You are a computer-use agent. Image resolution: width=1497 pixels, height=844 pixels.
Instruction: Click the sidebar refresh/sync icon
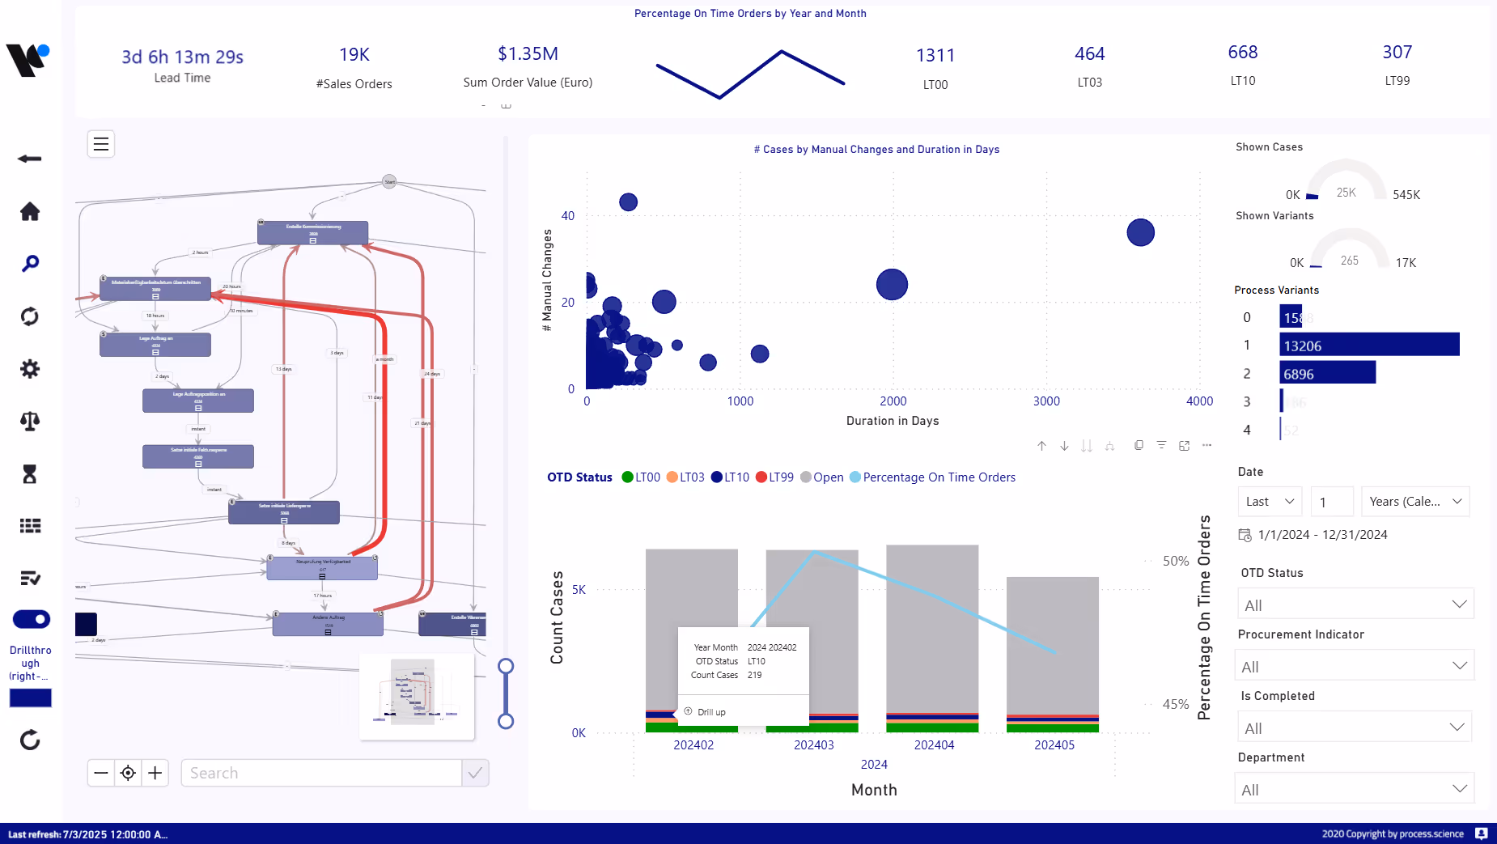pyautogui.click(x=30, y=316)
